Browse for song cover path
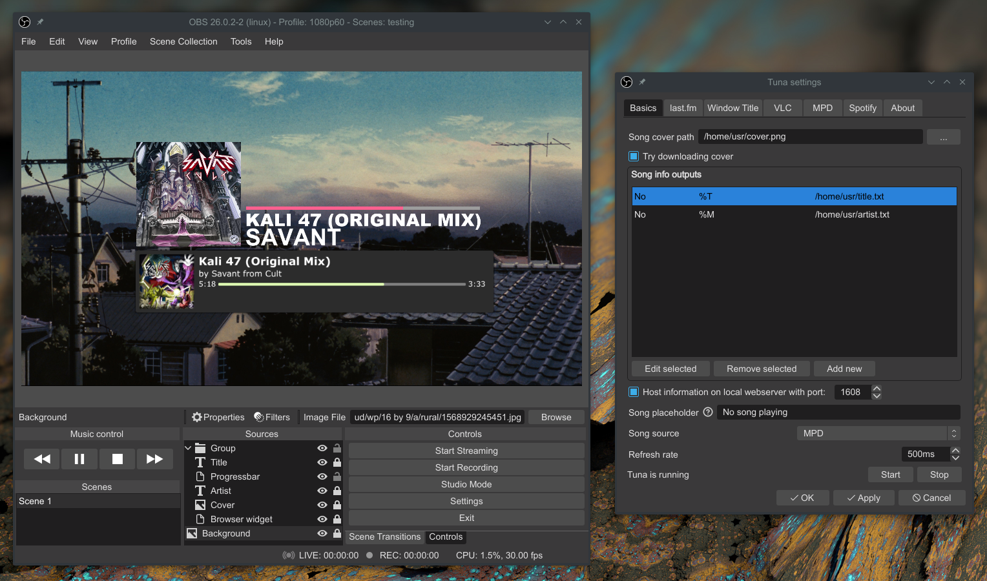Screen dimensions: 987x581 [x=944, y=137]
